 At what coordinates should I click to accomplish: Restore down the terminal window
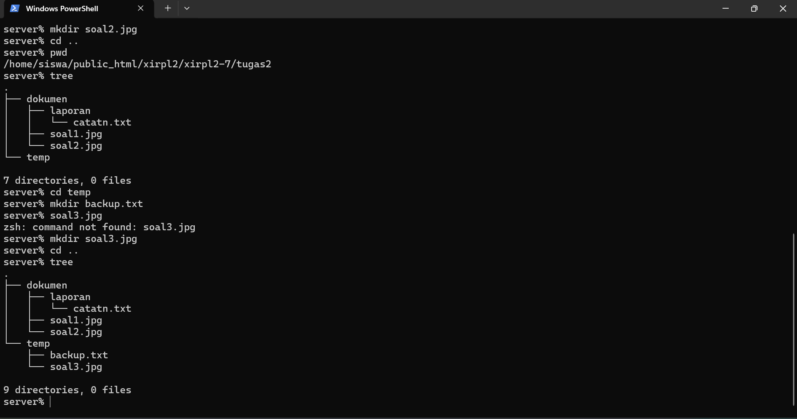coord(754,8)
